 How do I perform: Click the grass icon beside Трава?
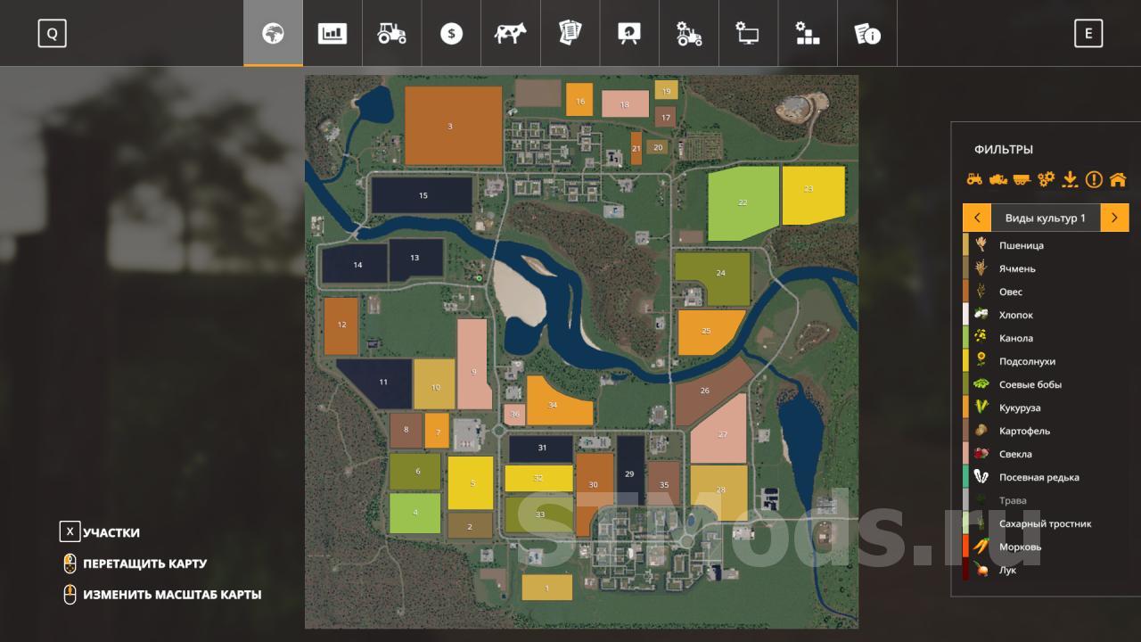tap(981, 500)
